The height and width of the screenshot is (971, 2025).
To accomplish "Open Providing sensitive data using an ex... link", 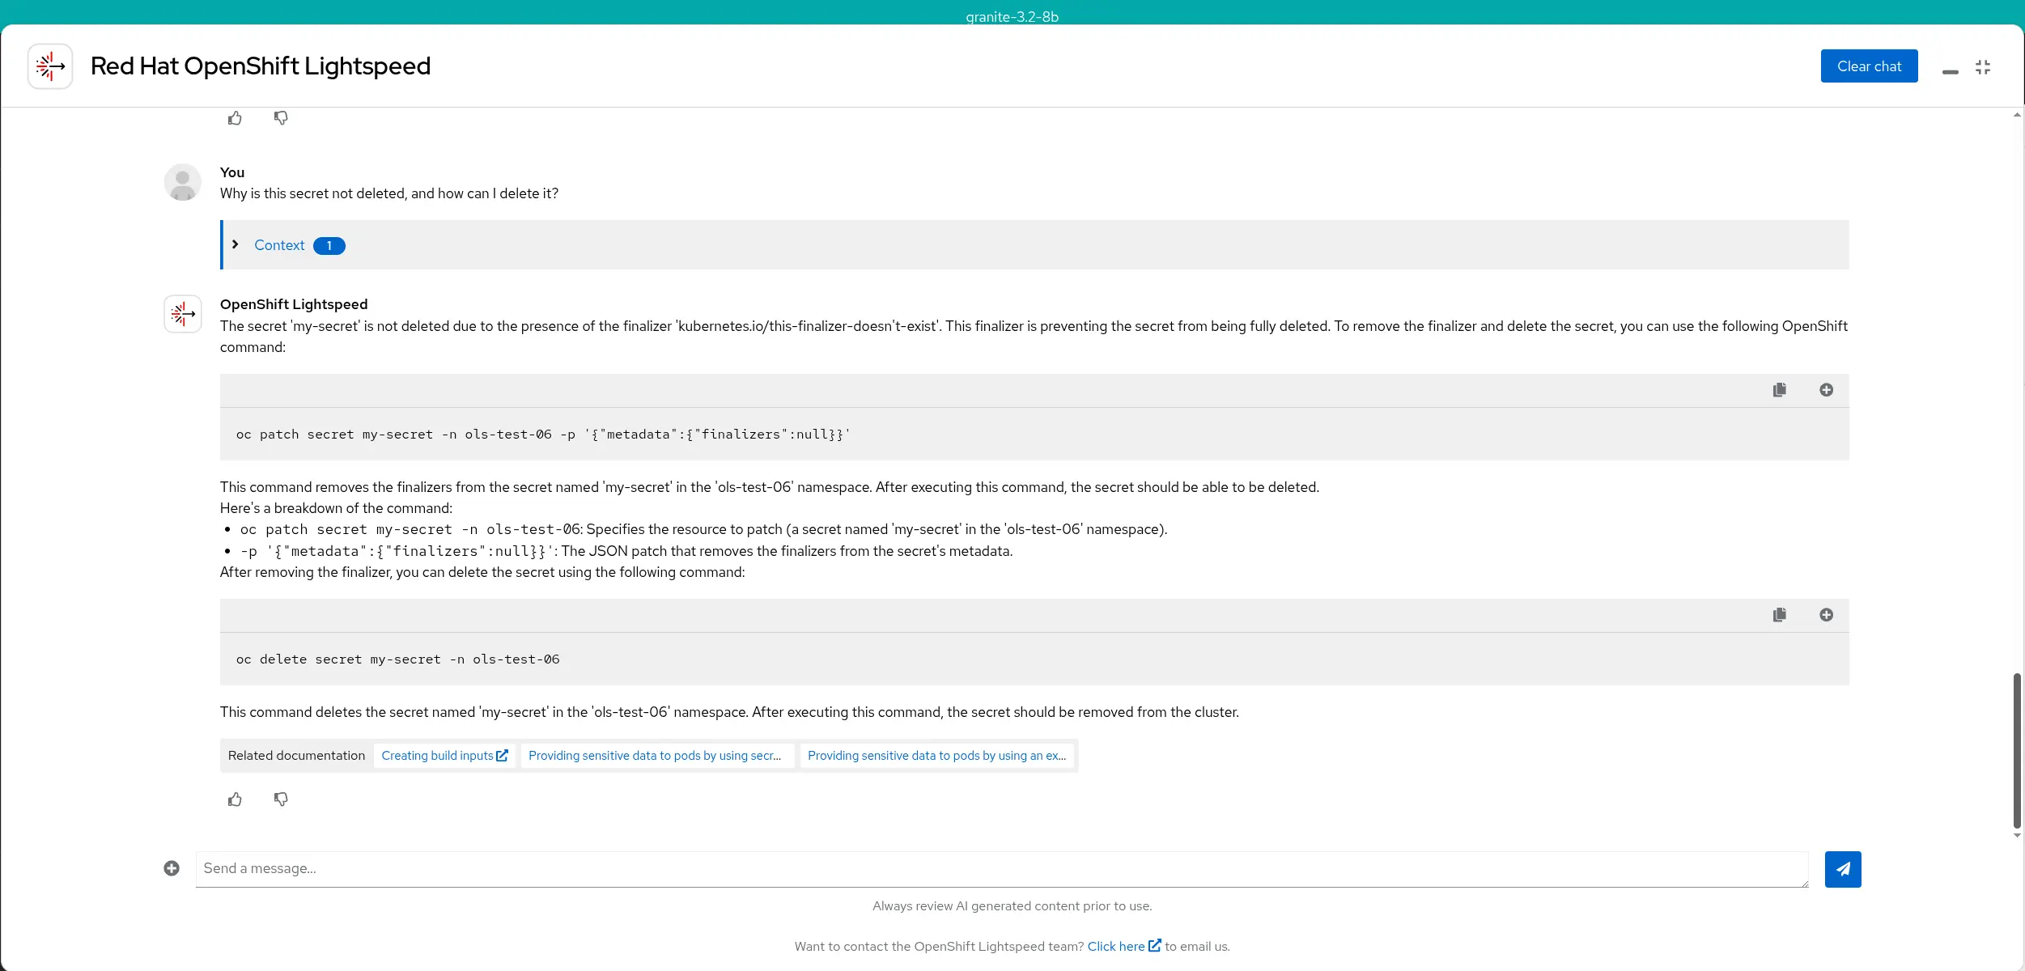I will pyautogui.click(x=936, y=756).
